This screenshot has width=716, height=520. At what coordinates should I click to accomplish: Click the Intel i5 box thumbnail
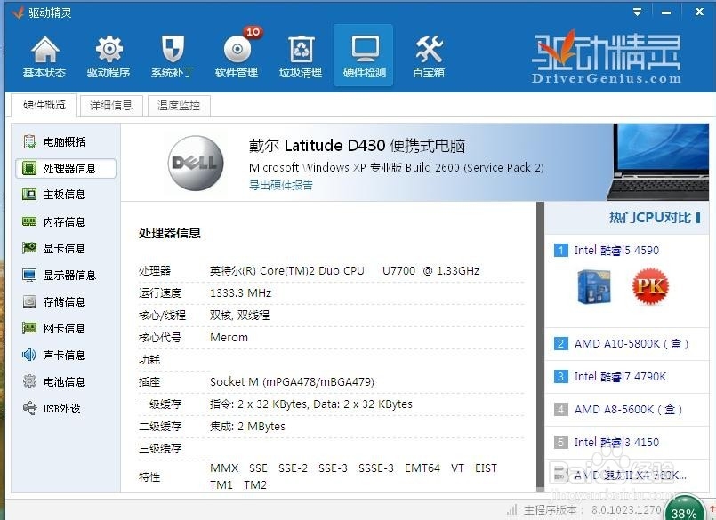pos(594,287)
